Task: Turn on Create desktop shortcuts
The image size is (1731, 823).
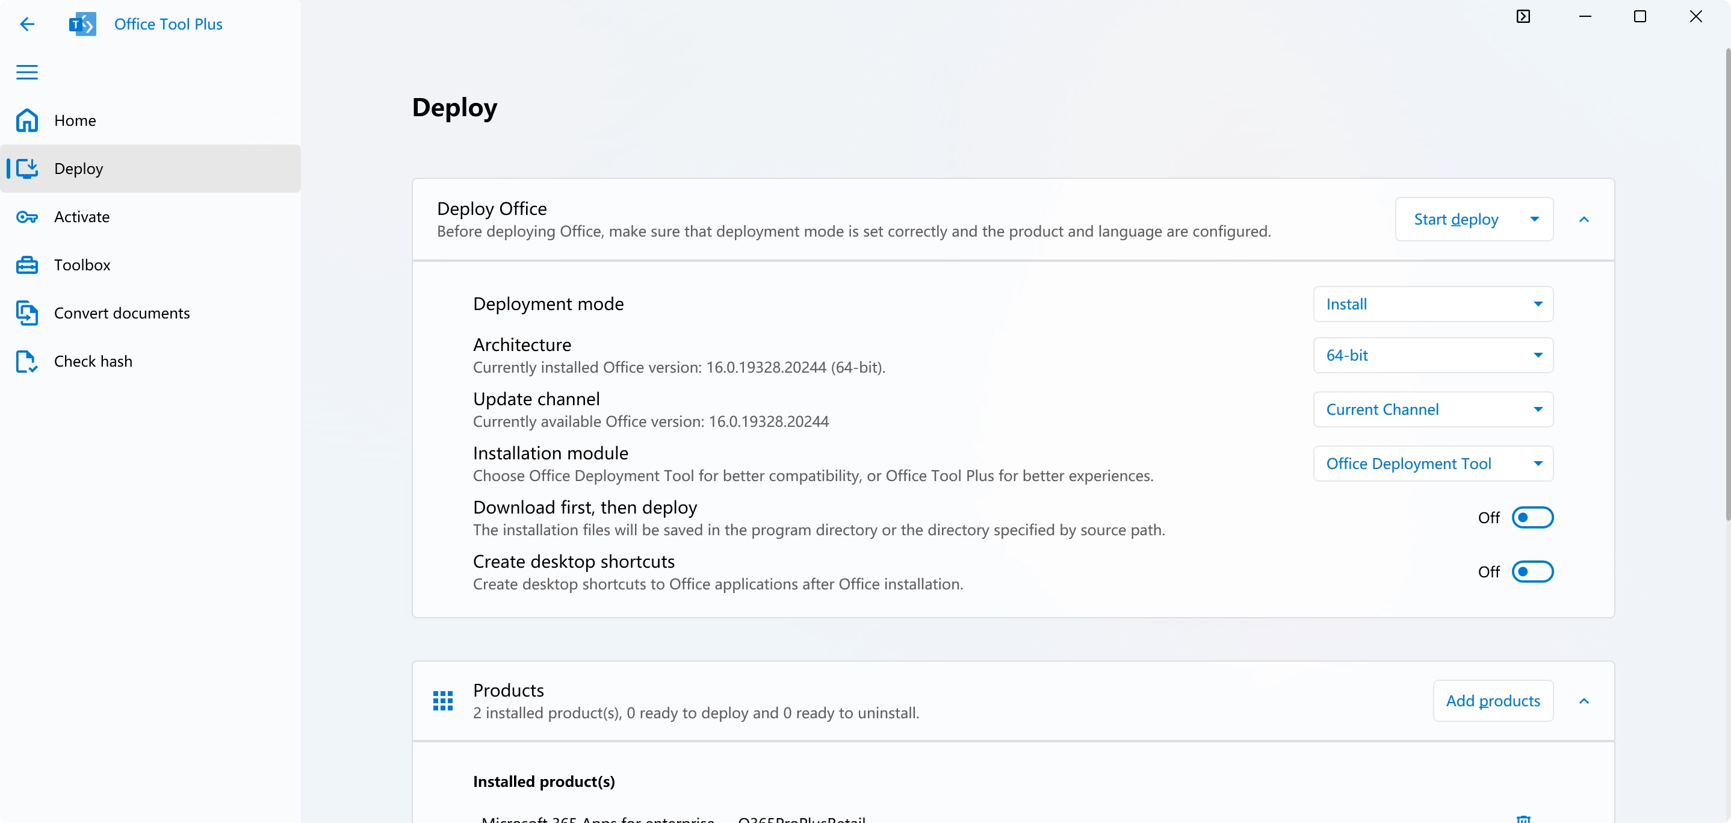Action: (x=1533, y=571)
